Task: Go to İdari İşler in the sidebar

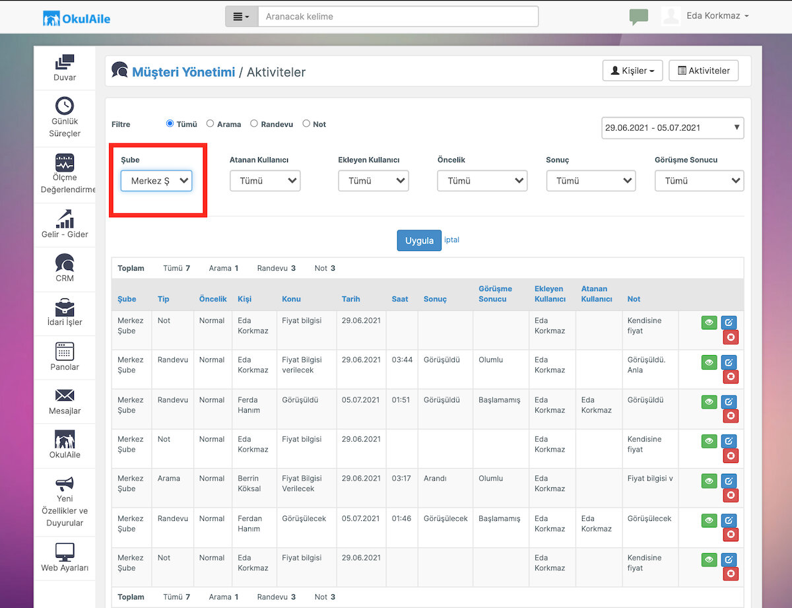Action: click(x=65, y=313)
